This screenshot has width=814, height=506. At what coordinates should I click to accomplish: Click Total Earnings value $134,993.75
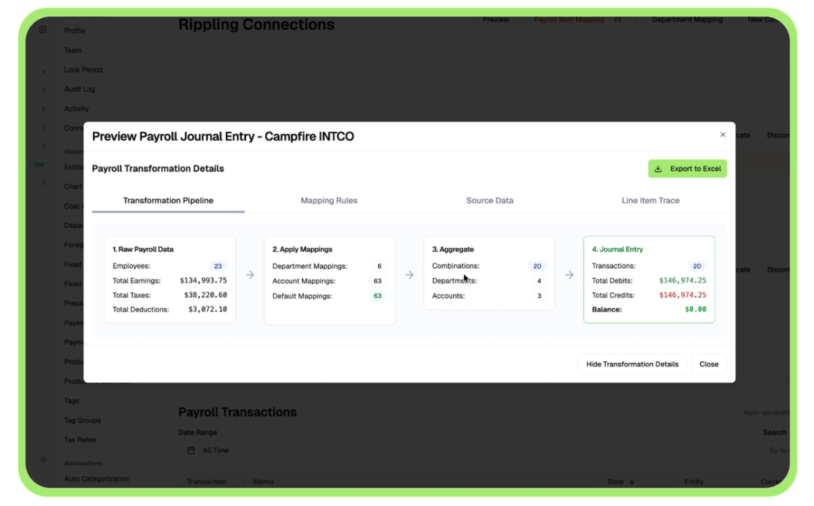203,280
